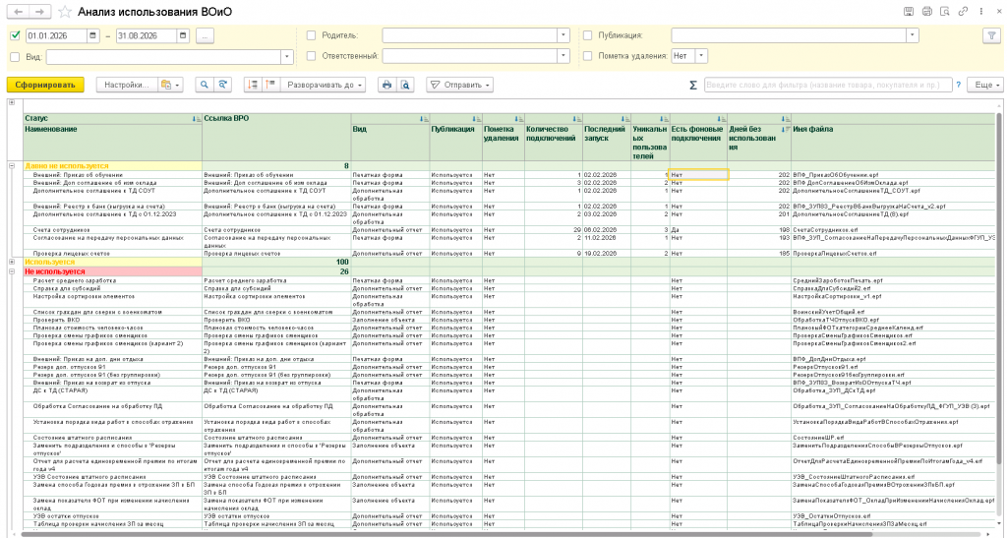The image size is (1007, 538).
Task: Open the report variants dropdown next to Настройки
Action: click(x=170, y=85)
